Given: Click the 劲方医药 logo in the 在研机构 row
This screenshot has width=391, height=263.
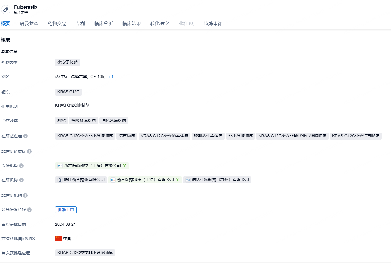Looking at the screenshot, I should [113, 180].
